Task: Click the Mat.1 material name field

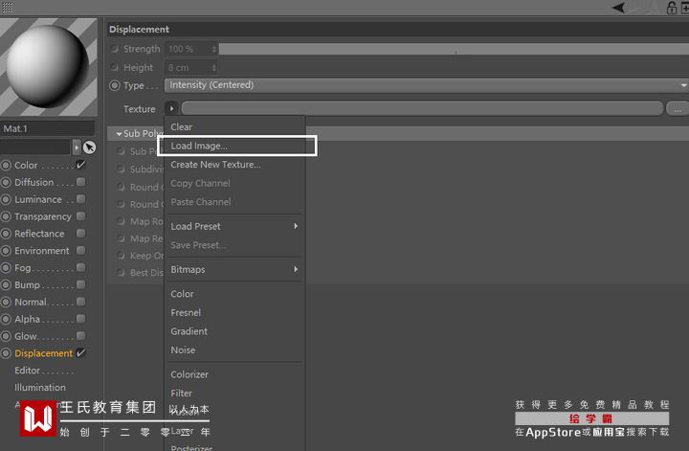Action: pyautogui.click(x=48, y=128)
